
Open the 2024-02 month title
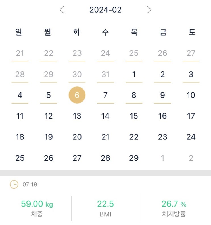tap(105, 10)
